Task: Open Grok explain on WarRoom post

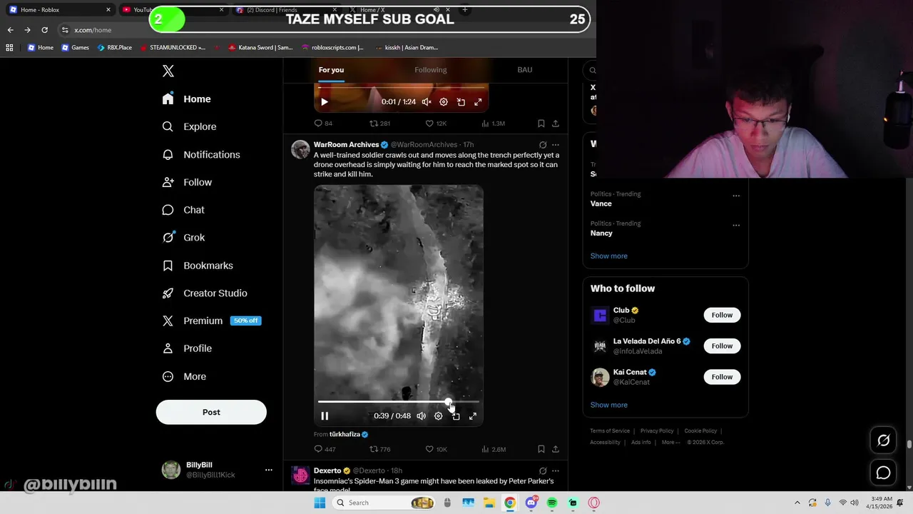Action: tap(543, 145)
